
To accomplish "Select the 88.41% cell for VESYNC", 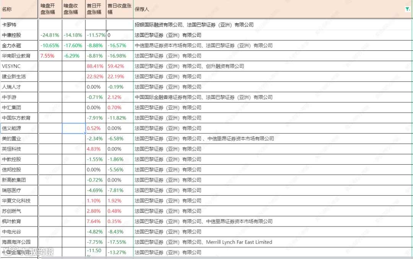I will click(x=96, y=66).
